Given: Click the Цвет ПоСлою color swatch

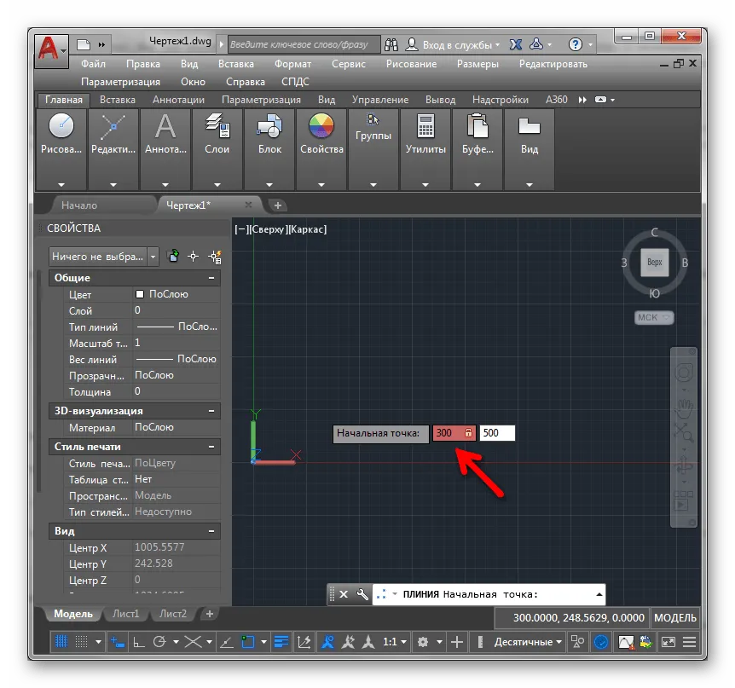Looking at the screenshot, I should 140,294.
